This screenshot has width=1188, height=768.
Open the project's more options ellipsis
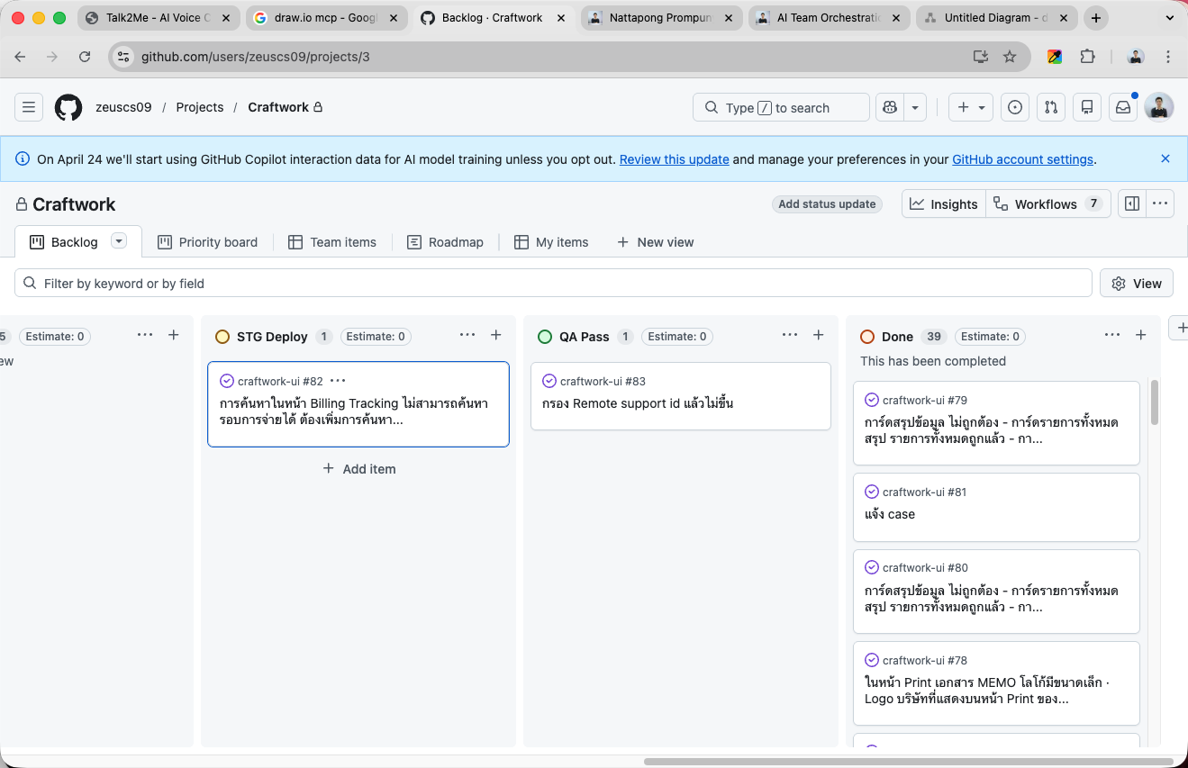(x=1159, y=203)
